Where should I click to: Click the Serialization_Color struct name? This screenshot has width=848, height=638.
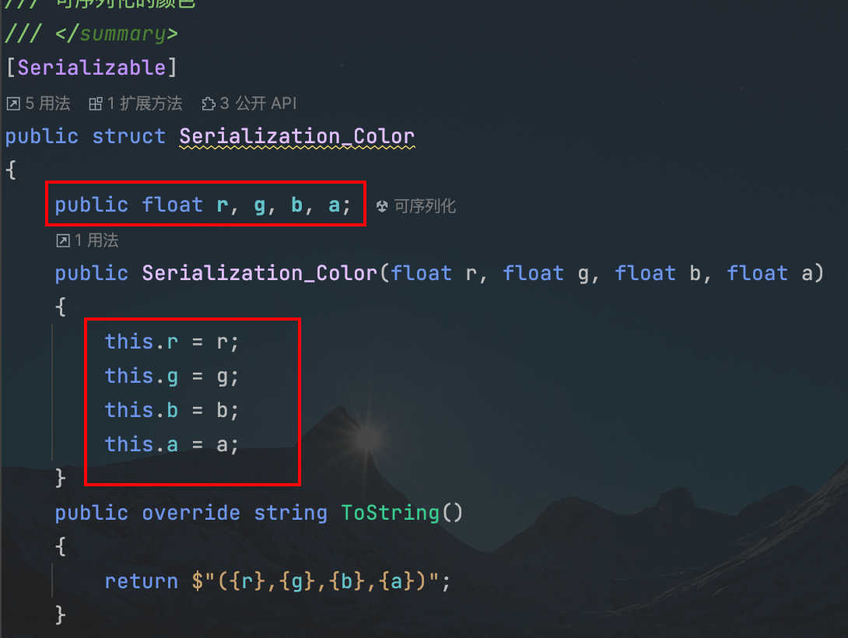[297, 136]
